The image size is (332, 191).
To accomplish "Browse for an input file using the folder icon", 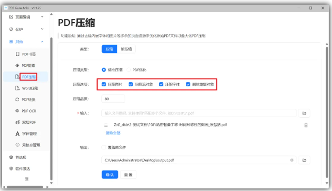I will click(x=304, y=113).
